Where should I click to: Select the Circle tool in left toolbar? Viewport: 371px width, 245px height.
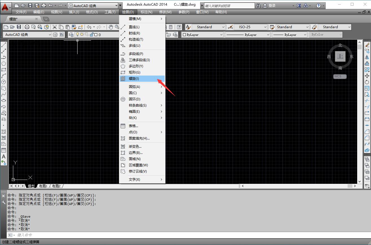4,82
